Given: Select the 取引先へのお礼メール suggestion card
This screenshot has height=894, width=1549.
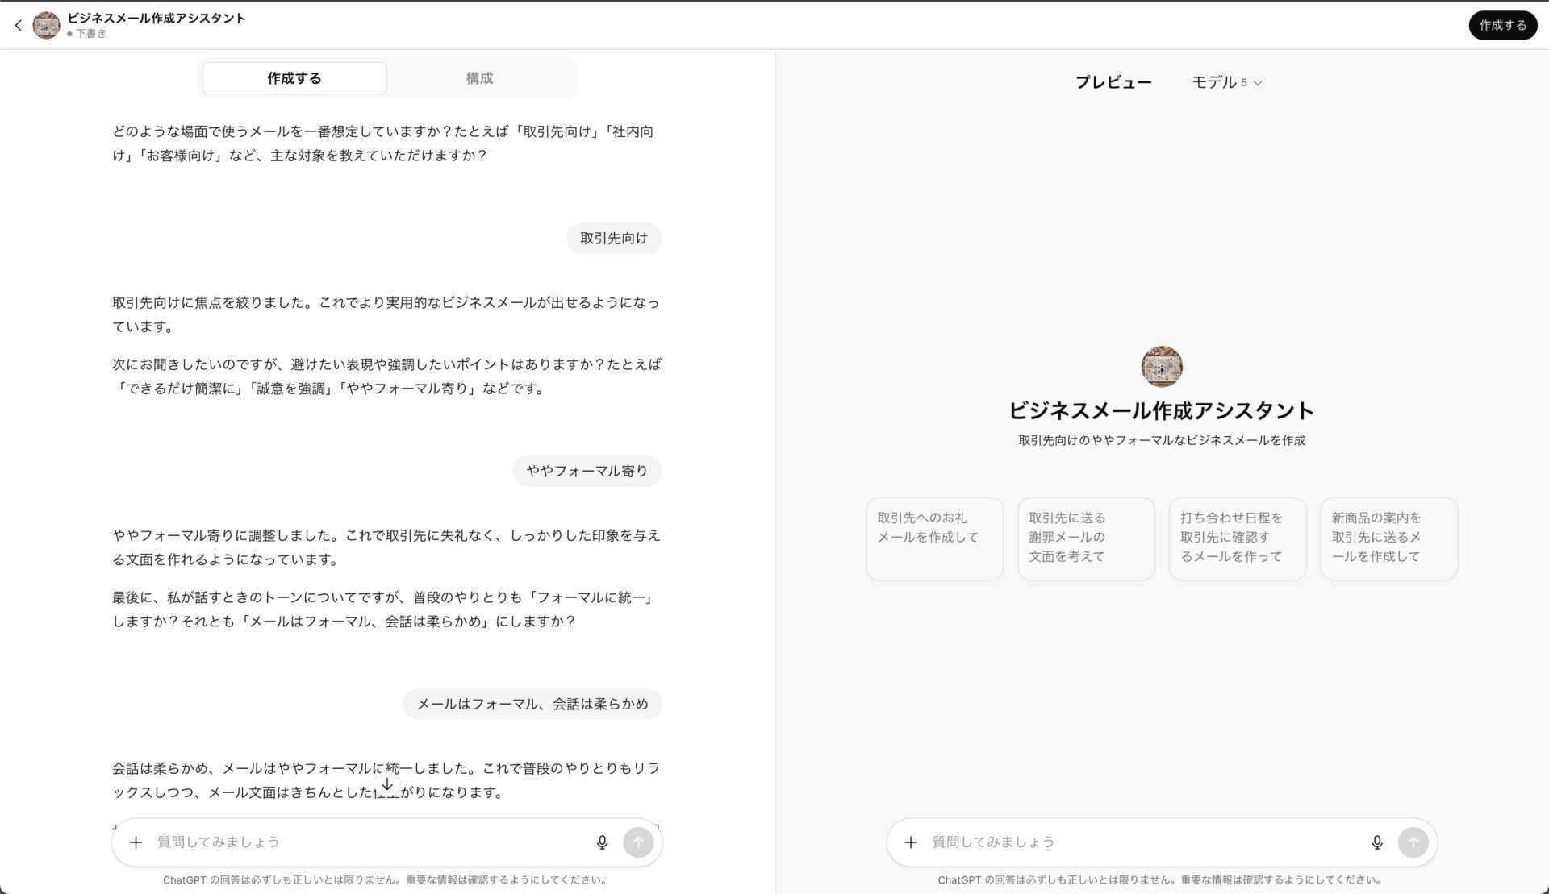Looking at the screenshot, I should point(933,538).
